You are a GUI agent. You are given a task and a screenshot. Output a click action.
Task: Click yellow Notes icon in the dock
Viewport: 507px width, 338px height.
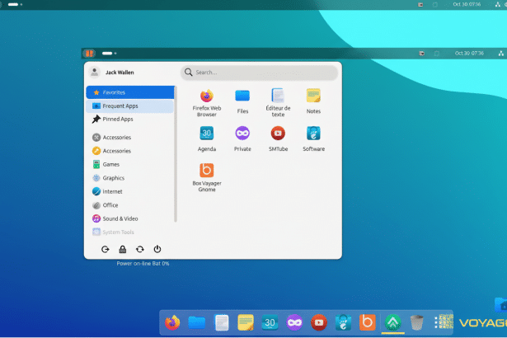[x=246, y=322]
